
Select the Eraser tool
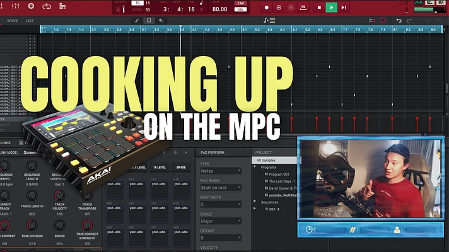click(x=161, y=21)
